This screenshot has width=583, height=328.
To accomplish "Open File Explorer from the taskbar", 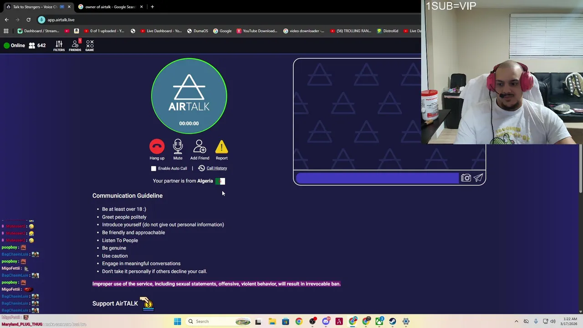I will (x=272, y=322).
